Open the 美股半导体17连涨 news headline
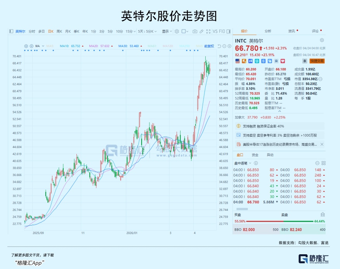The height and width of the screenshot is (269, 340). [x=280, y=144]
